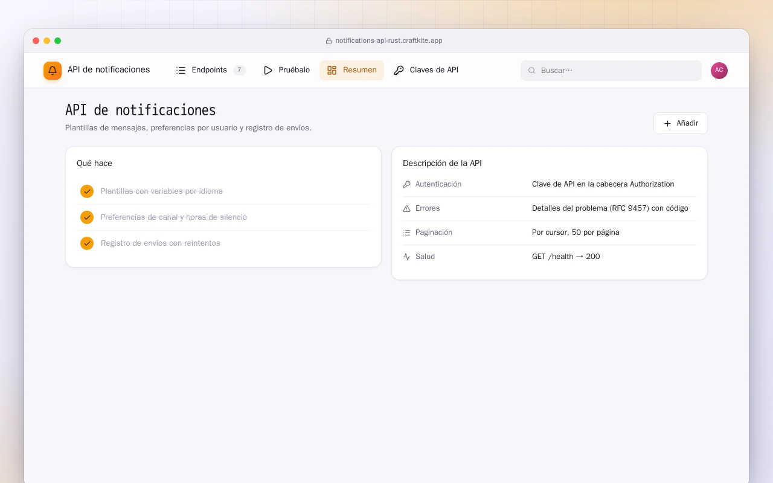
Task: Open the Endpoints tab
Action: (211, 70)
